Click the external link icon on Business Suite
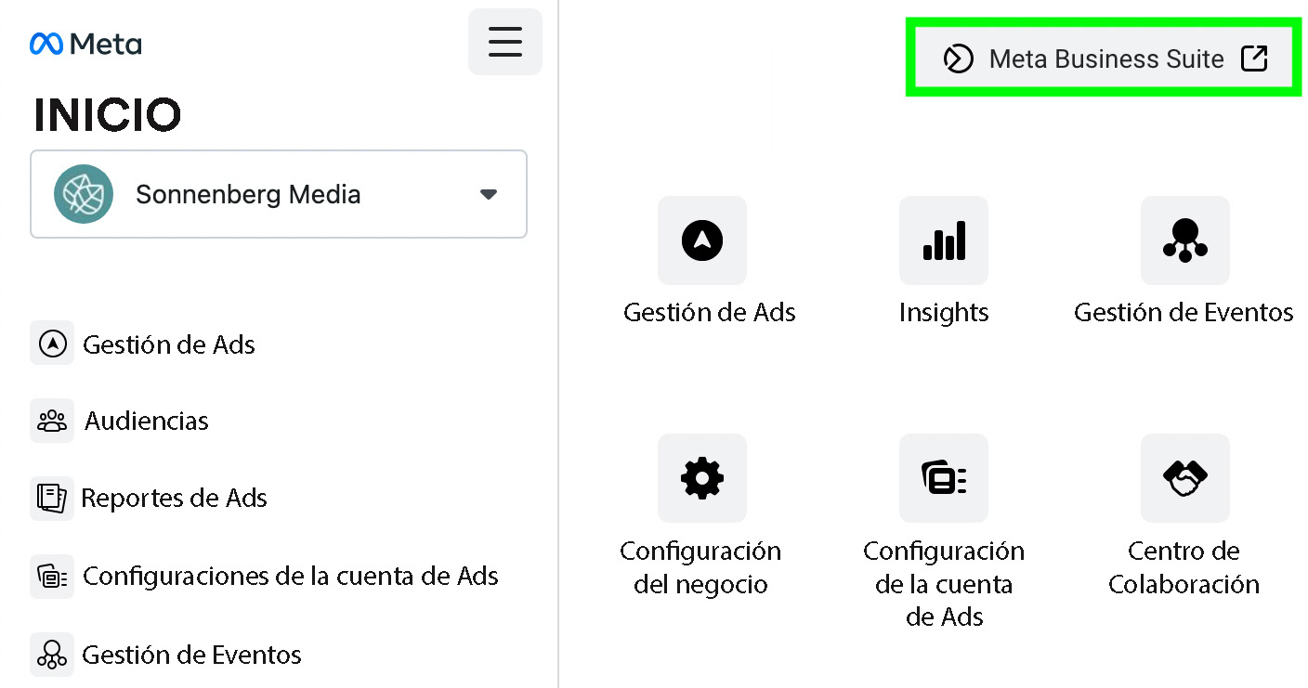The width and height of the screenshot is (1308, 688). click(1254, 58)
